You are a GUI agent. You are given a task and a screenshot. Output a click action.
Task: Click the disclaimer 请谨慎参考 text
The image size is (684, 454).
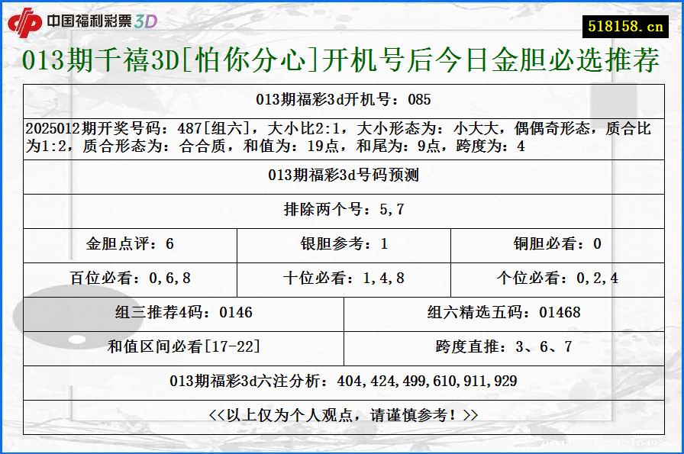(342, 413)
